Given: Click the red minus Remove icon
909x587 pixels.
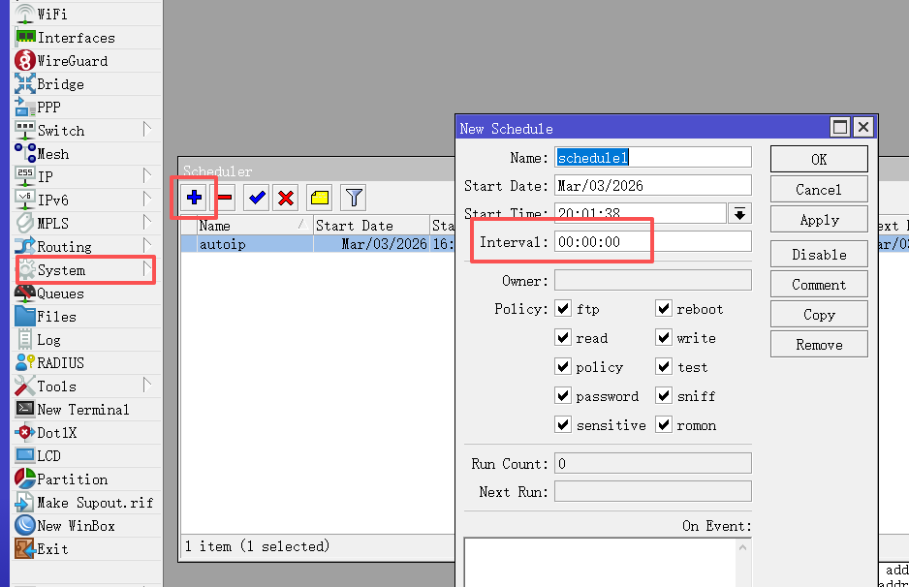Looking at the screenshot, I should (x=225, y=198).
